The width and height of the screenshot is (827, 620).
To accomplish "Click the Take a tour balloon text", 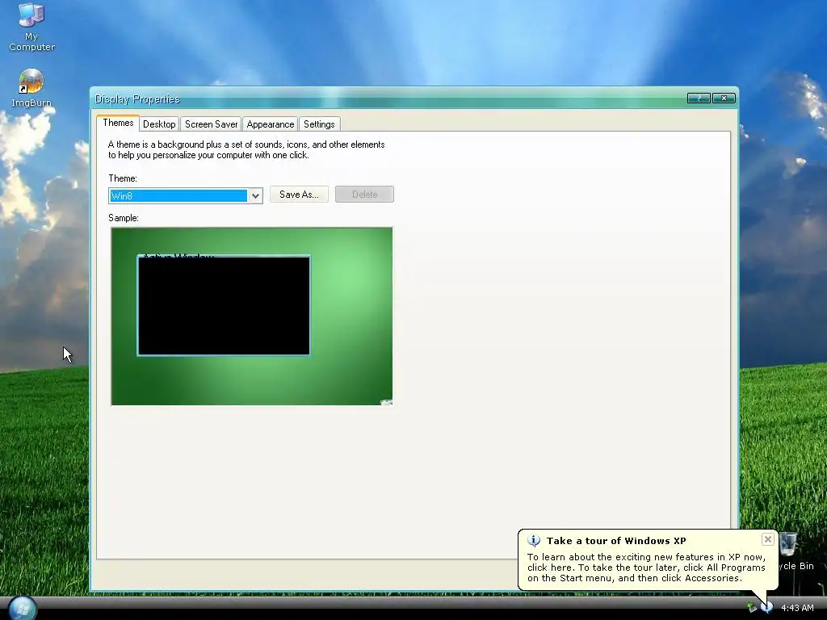I will click(x=646, y=568).
